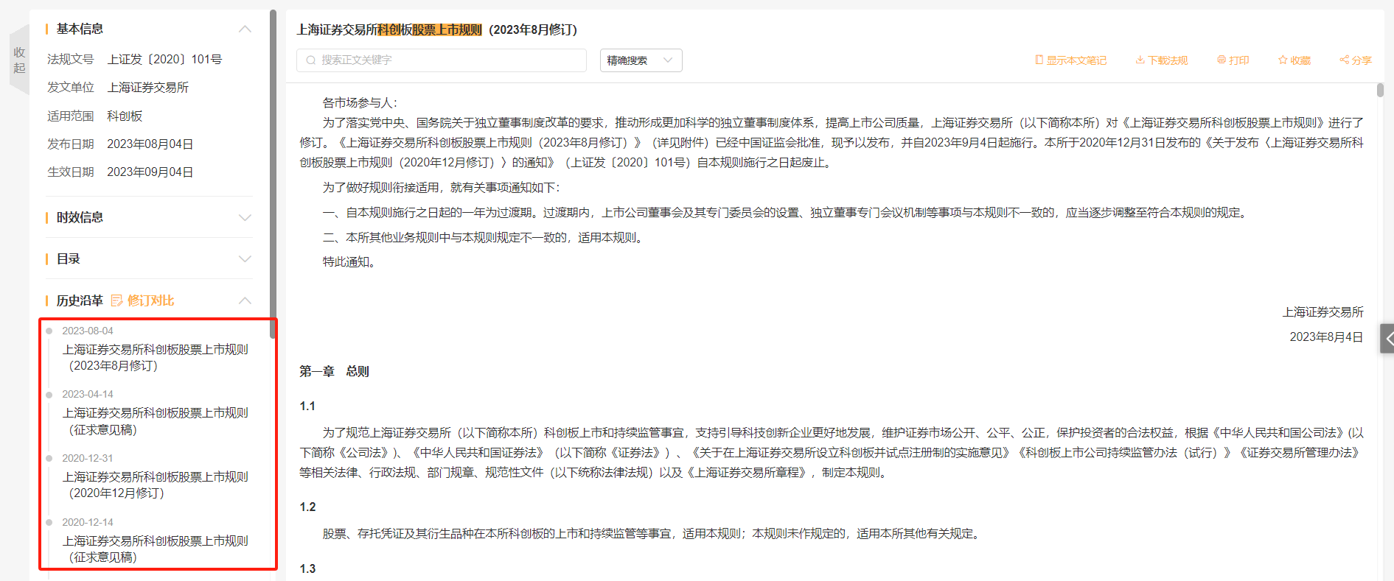Image resolution: width=1394 pixels, height=581 pixels.
Task: Collapse the 历史沿革 section chevron
Action: [x=245, y=300]
